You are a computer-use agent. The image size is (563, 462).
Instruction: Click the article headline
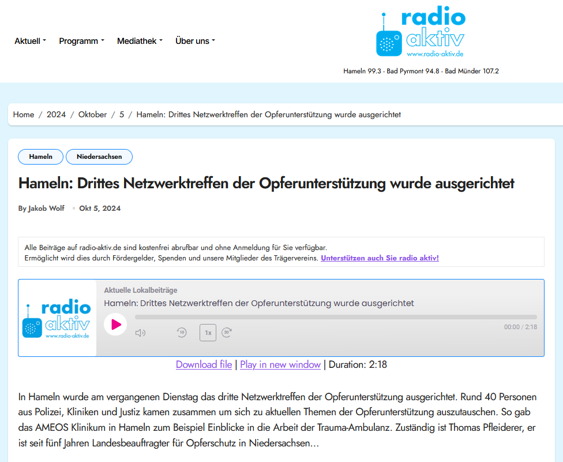point(266,184)
